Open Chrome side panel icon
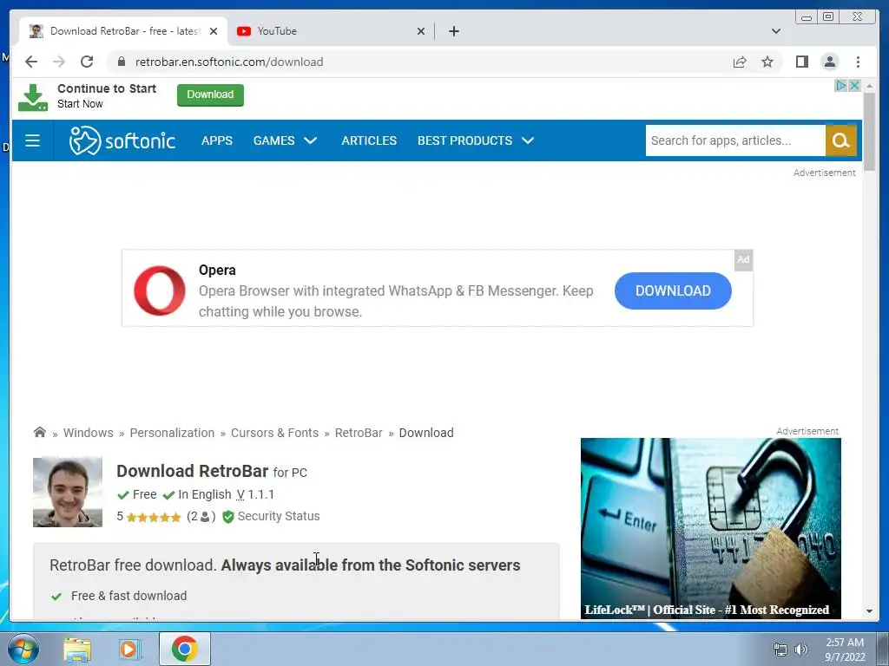The width and height of the screenshot is (889, 666). [801, 62]
